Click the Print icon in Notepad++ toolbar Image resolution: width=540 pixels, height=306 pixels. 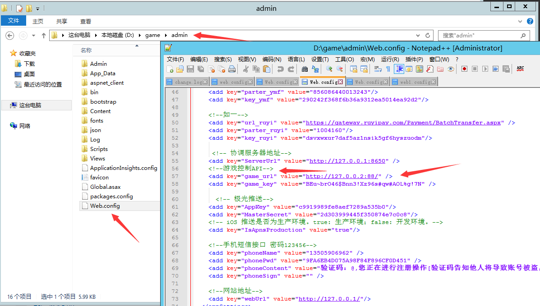(x=232, y=69)
